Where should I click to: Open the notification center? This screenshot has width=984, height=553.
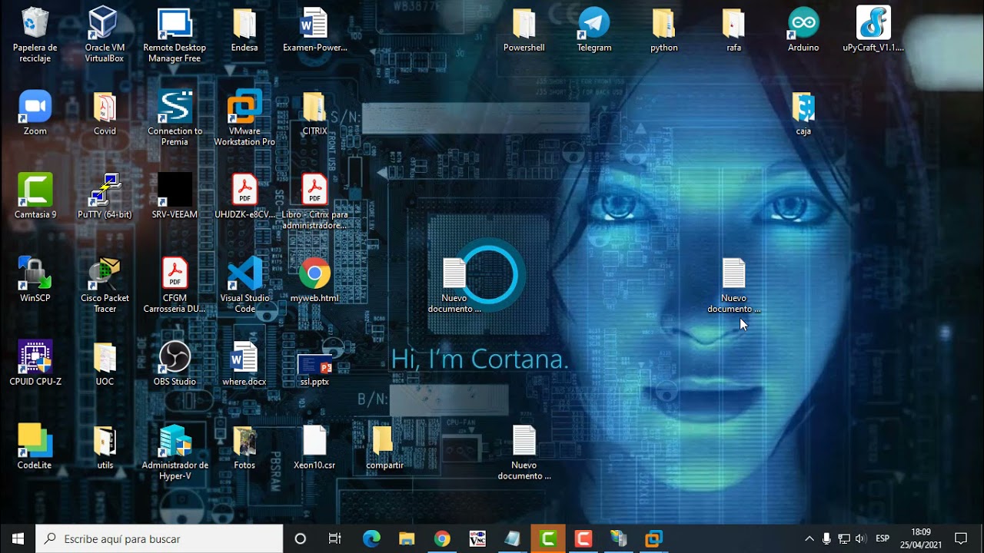[x=961, y=538]
